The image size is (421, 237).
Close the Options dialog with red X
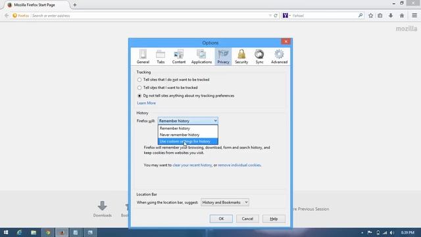(285, 41)
